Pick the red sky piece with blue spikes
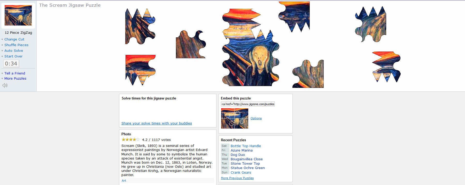The width and height of the screenshot is (465, 185). pos(140,70)
